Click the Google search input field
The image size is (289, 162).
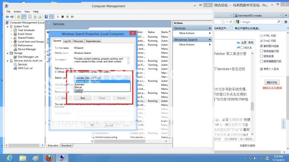[258, 22]
